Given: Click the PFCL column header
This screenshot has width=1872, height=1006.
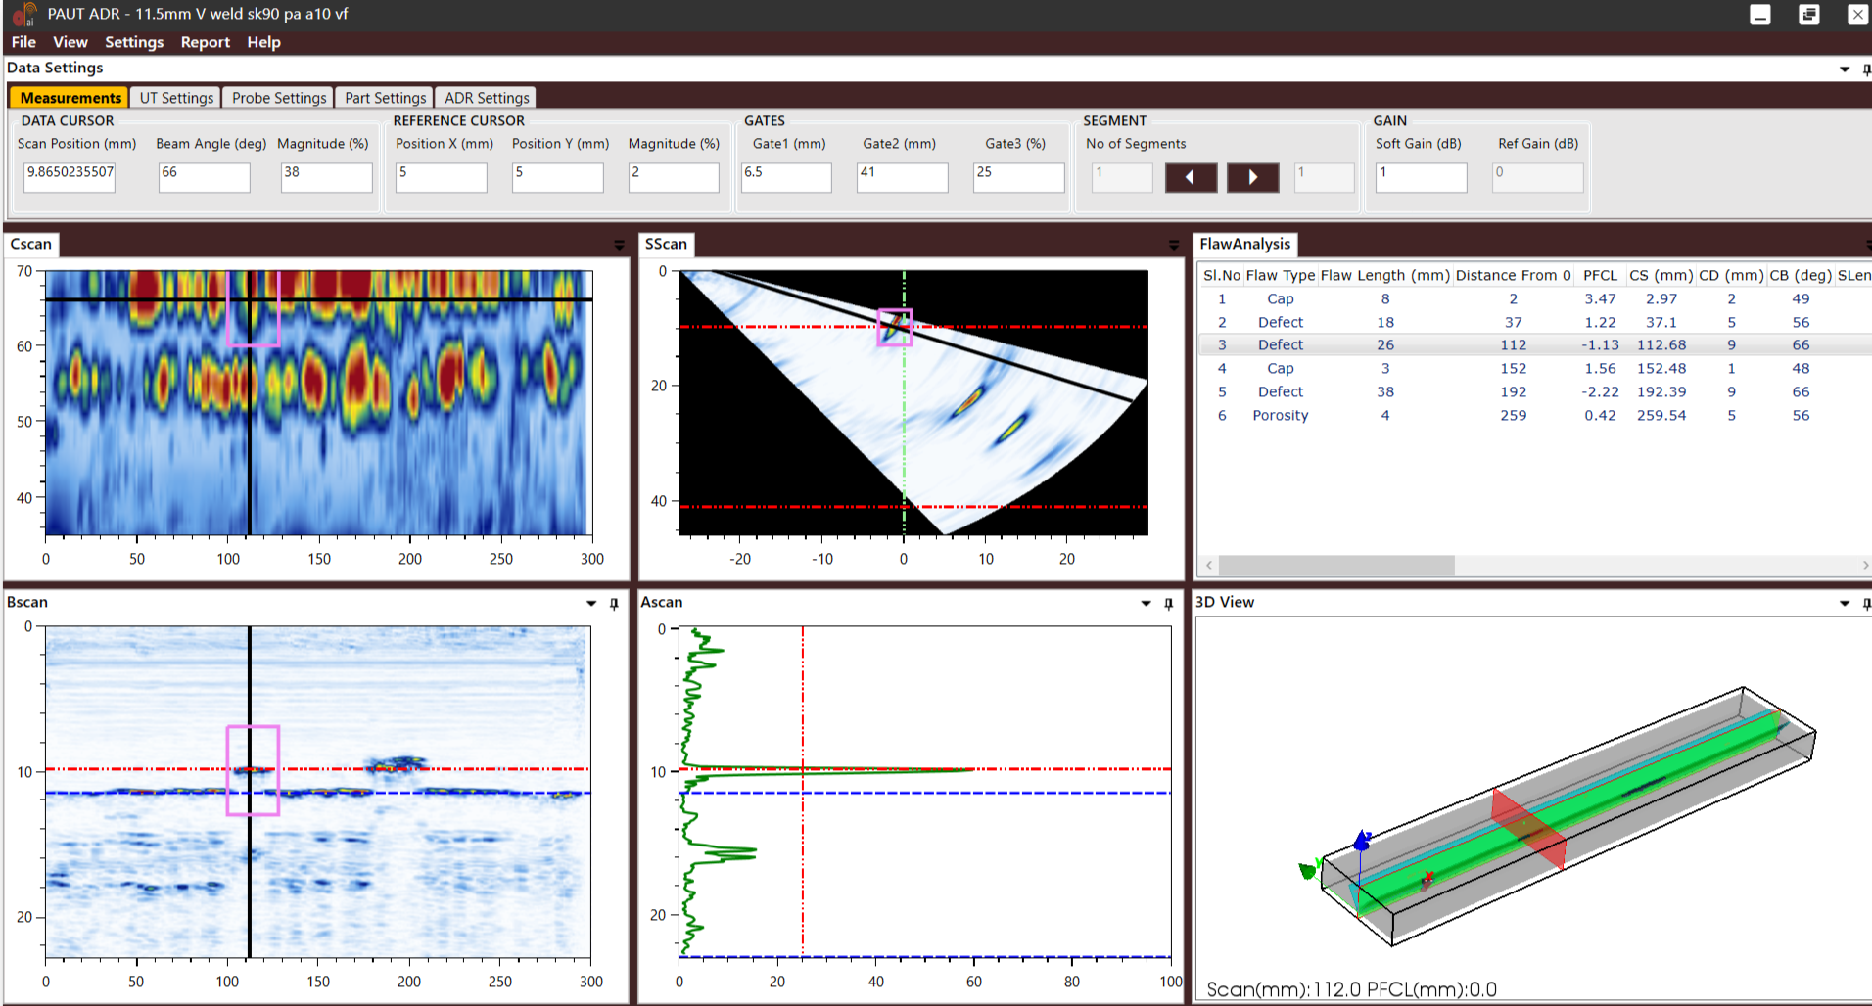Looking at the screenshot, I should point(1601,276).
